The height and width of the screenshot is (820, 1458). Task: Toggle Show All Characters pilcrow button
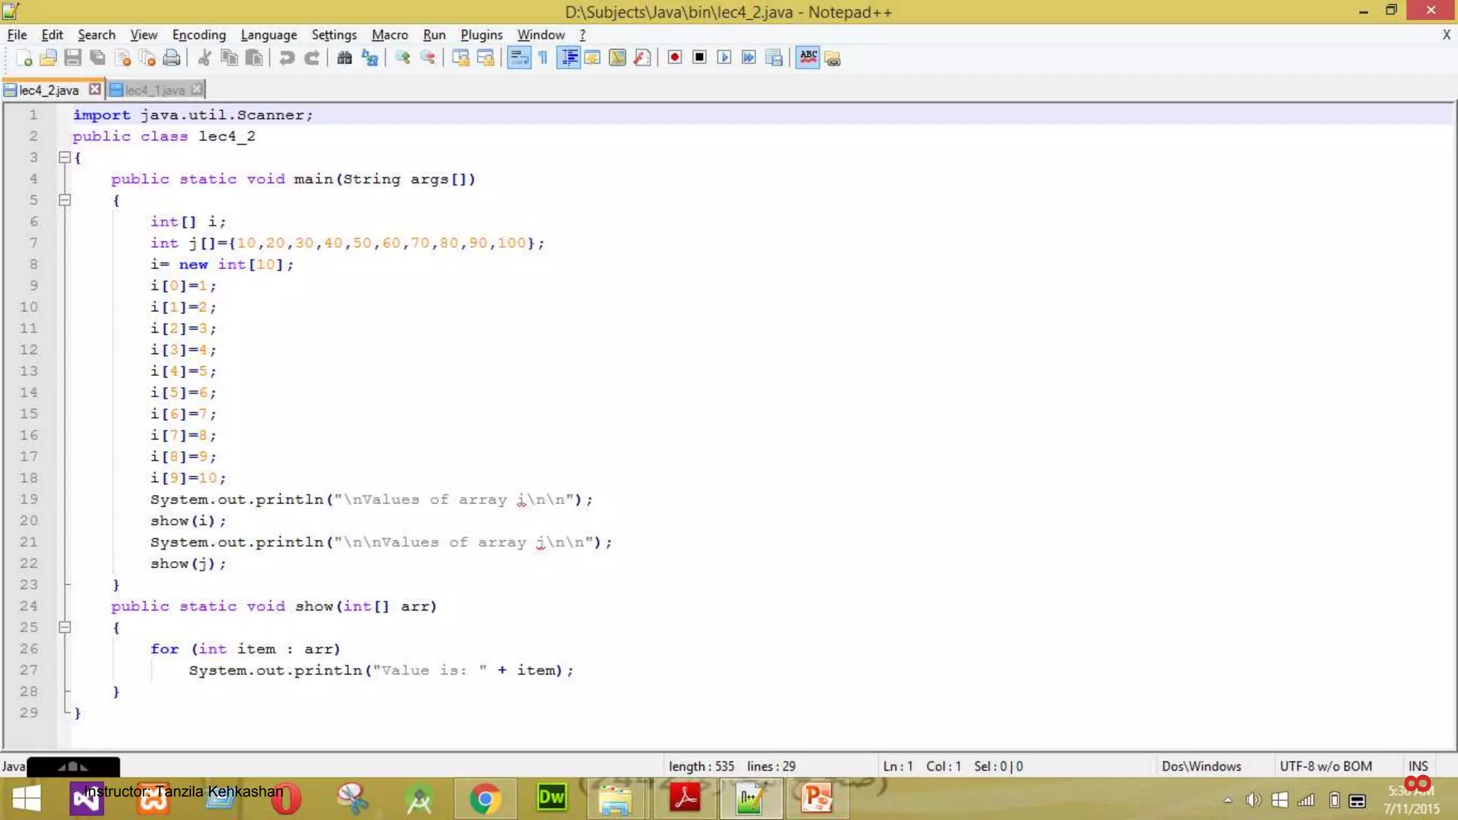point(543,58)
